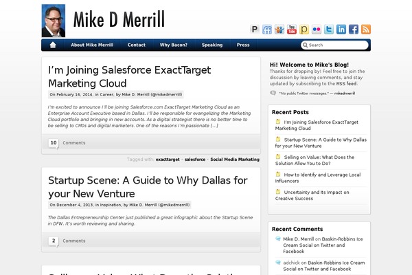Viewport: 412px width, 275px height.
Task: Click the note icon beside 'Startup Scene' recent post
Action: [278, 139]
